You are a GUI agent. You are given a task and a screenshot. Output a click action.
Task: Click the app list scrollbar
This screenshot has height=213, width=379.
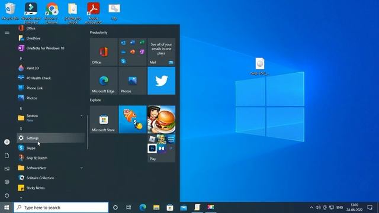point(88,132)
